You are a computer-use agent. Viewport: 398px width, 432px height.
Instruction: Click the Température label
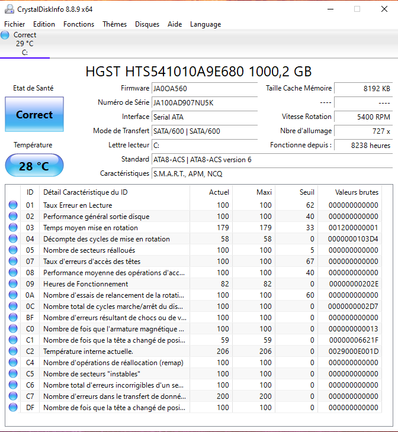tap(33, 145)
